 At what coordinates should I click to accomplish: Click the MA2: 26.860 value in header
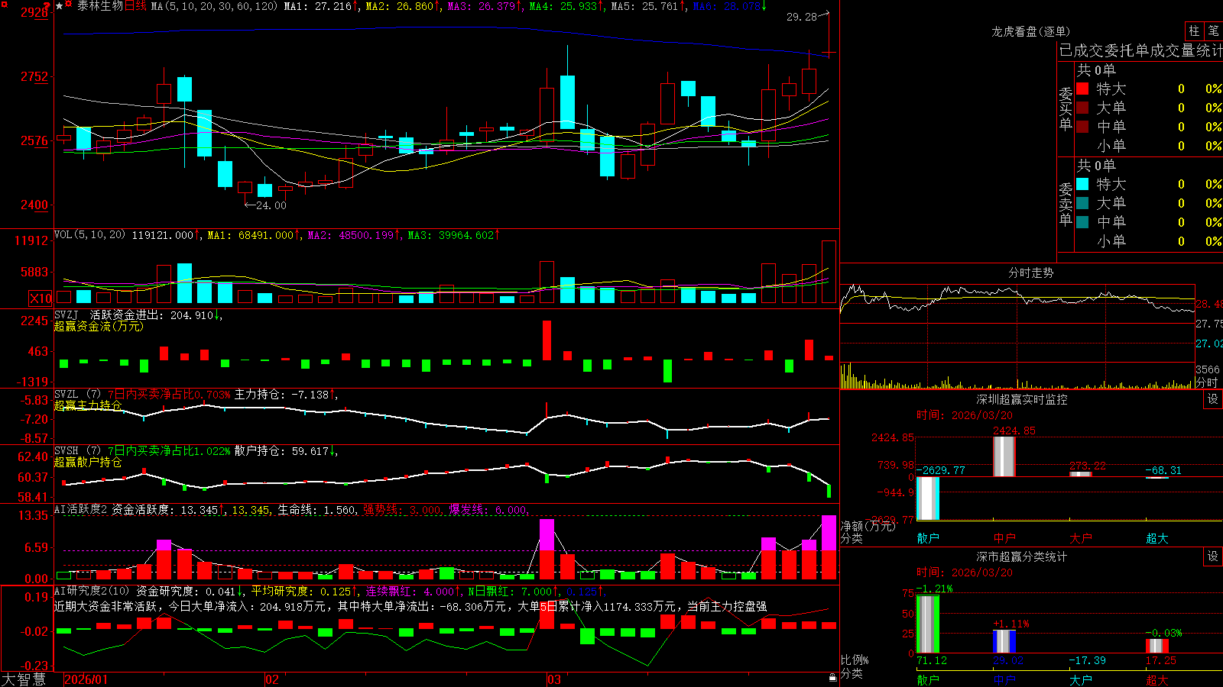click(400, 6)
